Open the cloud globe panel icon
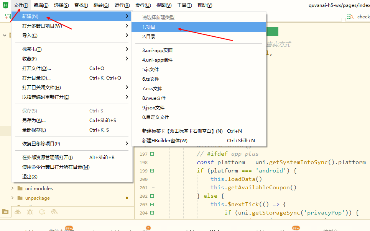Image resolution: width=370 pixels, height=231 pixels. click(54, 212)
